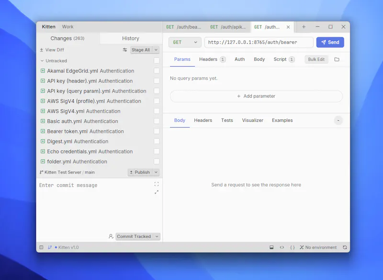Click the Bulk Edit button

pos(316,59)
